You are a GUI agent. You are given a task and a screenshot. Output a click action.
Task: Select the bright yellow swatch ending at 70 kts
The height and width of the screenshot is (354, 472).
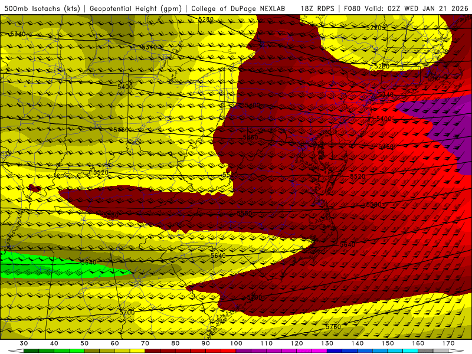[x=137, y=351]
